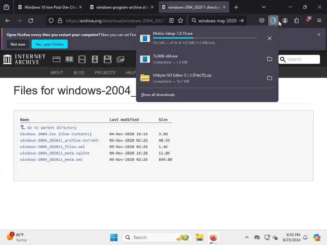327x245 pixels.
Task: Expand the list all tabs dropdown
Action: pos(263,7)
